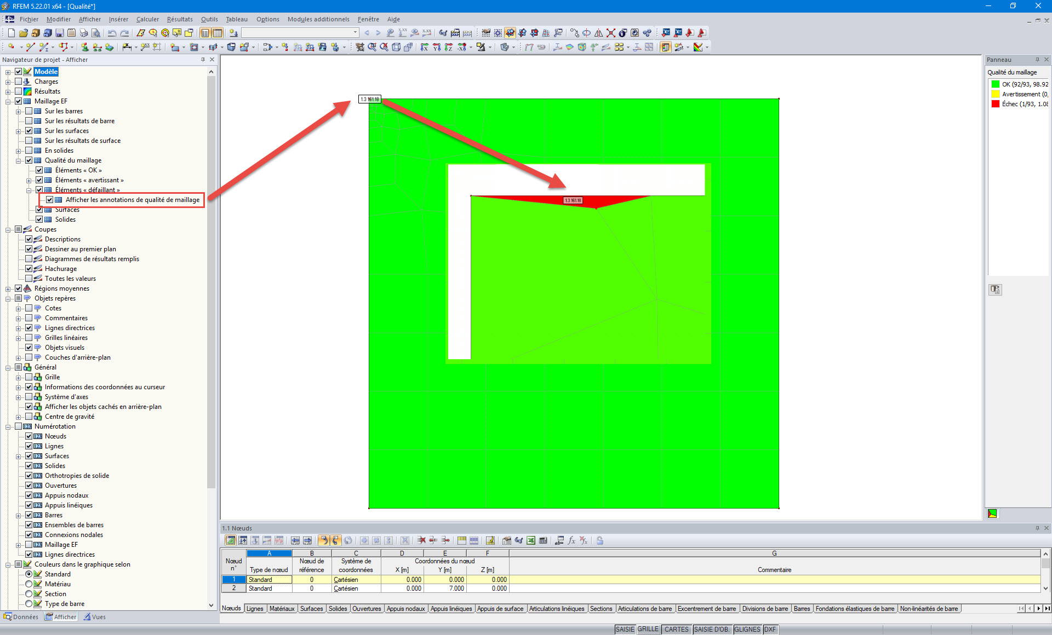Screen dimensions: 1052x635
Task: Collapse the Coupes tree node
Action: pos(8,229)
